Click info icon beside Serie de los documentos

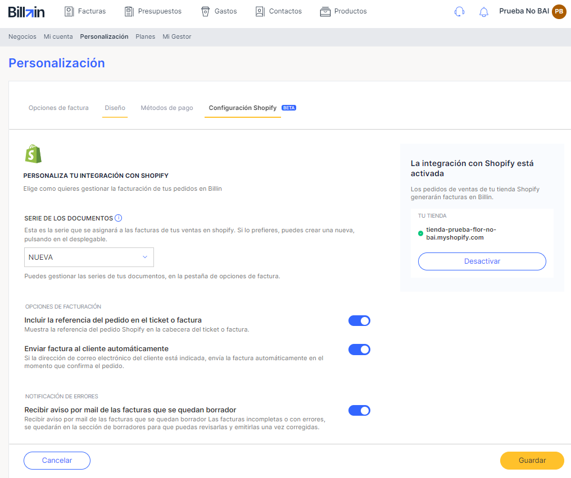pos(119,218)
